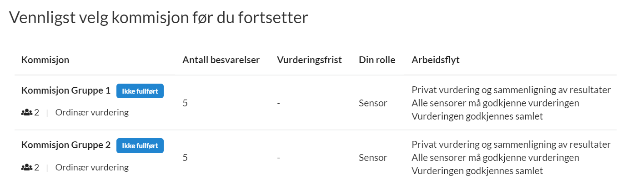Click answer count 5 in Gruppe 1 row
This screenshot has width=628, height=190.
pyautogui.click(x=185, y=103)
